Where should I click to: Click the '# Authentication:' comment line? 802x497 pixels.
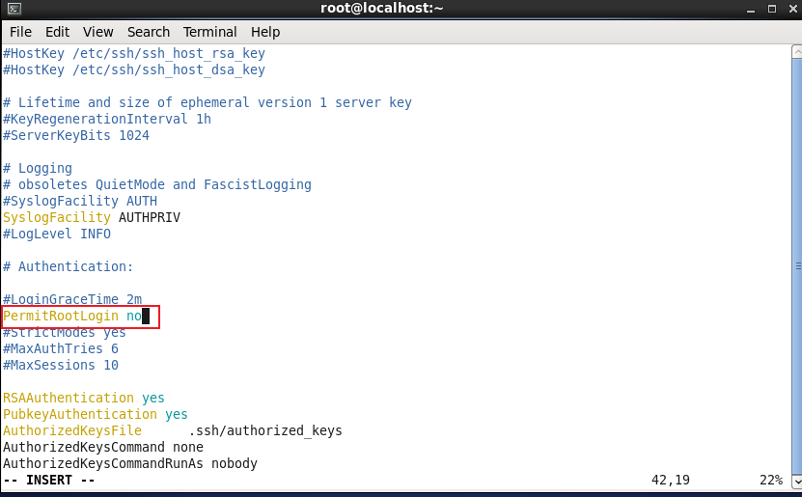click(x=68, y=266)
